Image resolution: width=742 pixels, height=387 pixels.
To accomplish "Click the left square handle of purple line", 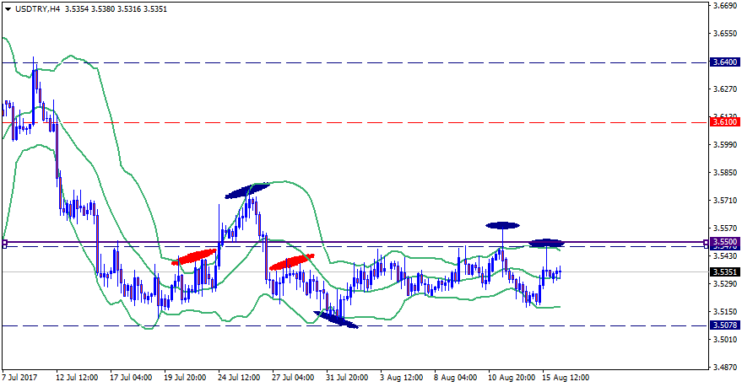I will (4, 244).
